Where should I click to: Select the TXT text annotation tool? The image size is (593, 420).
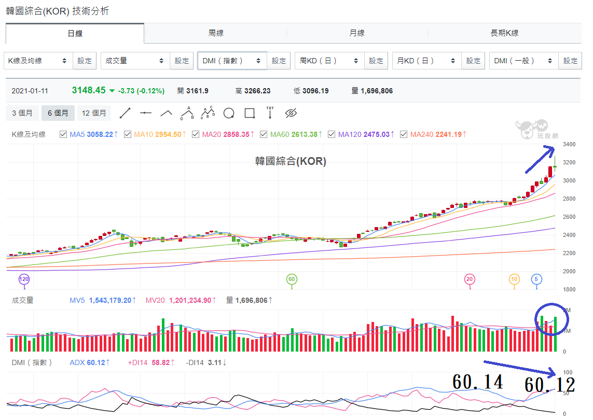[x=270, y=113]
